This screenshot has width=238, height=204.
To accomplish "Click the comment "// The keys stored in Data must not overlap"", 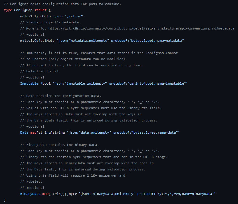I will click(81, 114).
